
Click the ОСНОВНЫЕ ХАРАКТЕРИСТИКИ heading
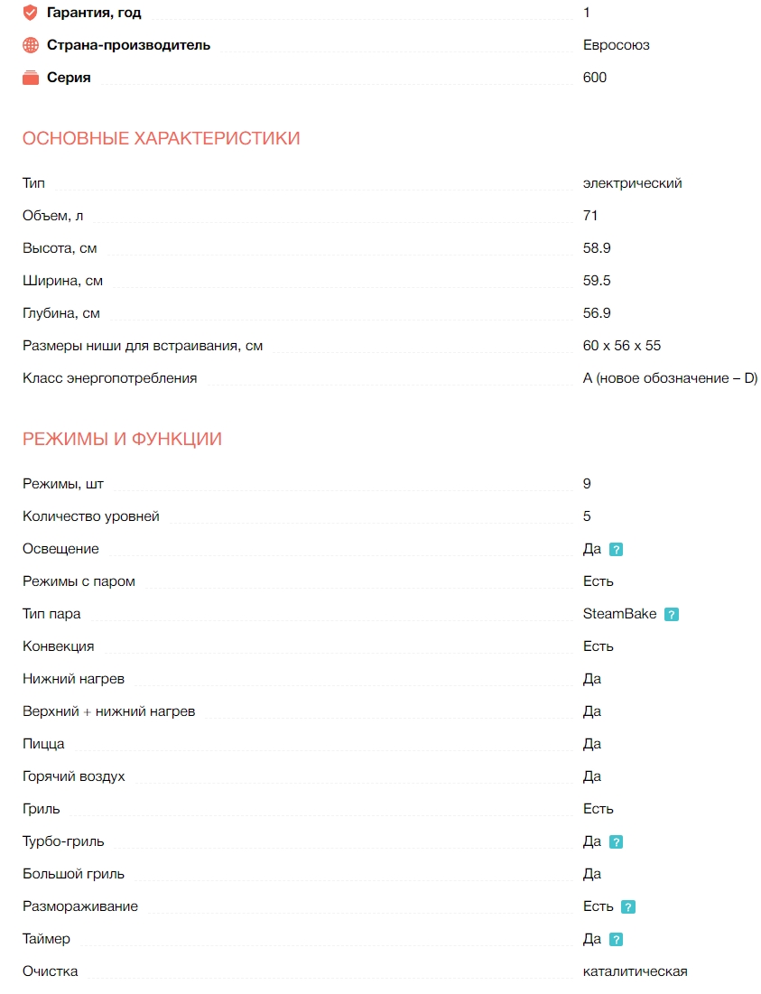[161, 138]
